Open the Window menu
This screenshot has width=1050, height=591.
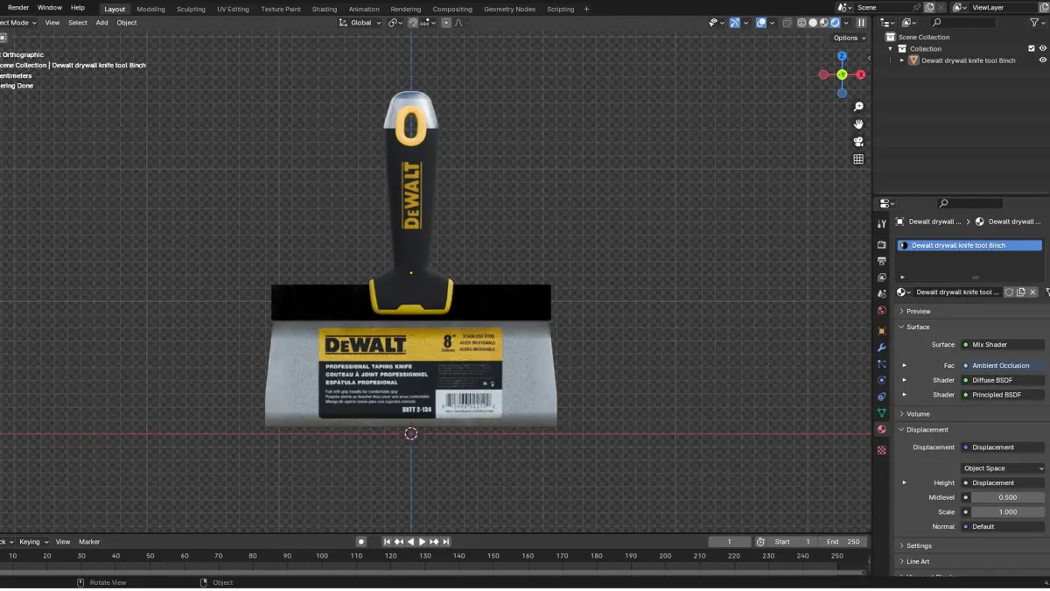[50, 7]
